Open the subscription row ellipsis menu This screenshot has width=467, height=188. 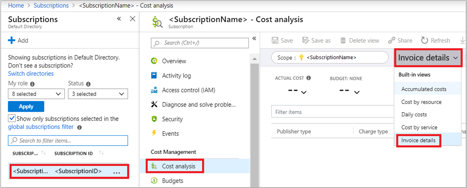pyautogui.click(x=117, y=172)
